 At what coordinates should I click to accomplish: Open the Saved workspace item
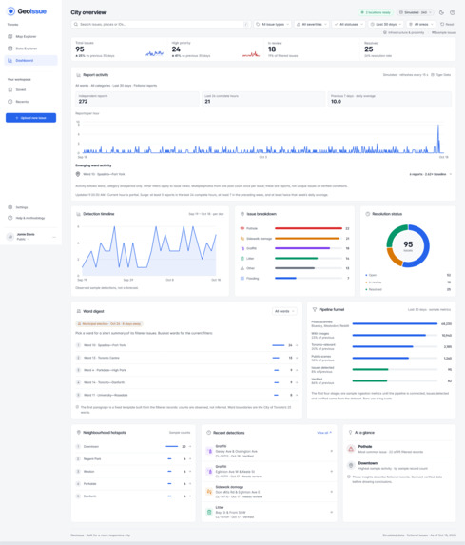30,89
